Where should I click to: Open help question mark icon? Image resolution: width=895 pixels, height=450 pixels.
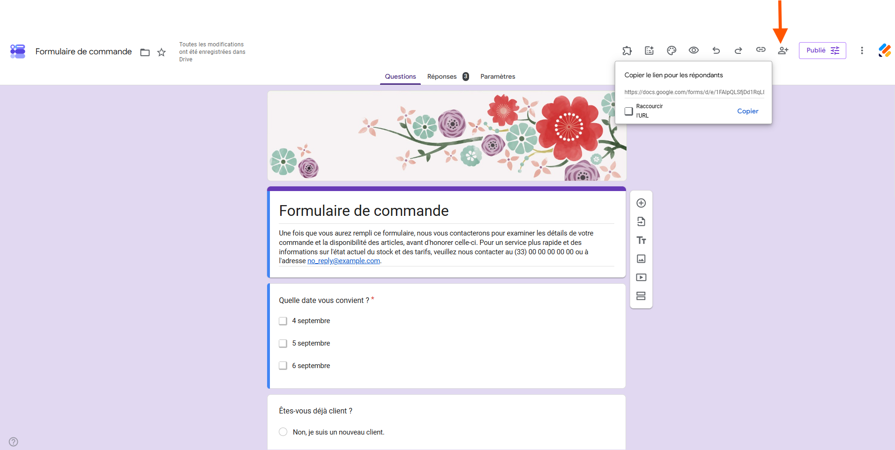point(14,442)
